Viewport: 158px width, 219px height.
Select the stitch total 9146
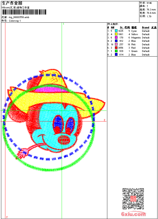point(149,3)
